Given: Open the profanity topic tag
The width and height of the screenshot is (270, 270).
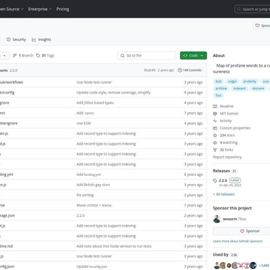Looking at the screenshot, I should (x=250, y=81).
